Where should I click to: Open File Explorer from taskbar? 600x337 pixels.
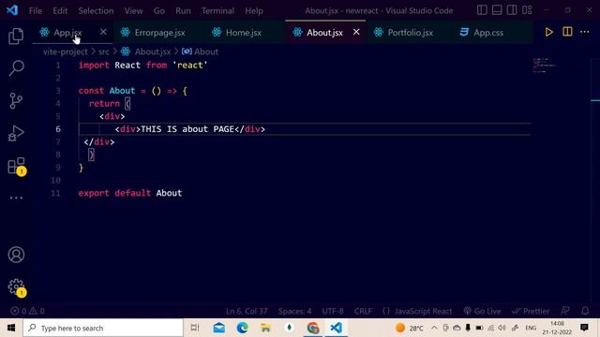[265, 328]
